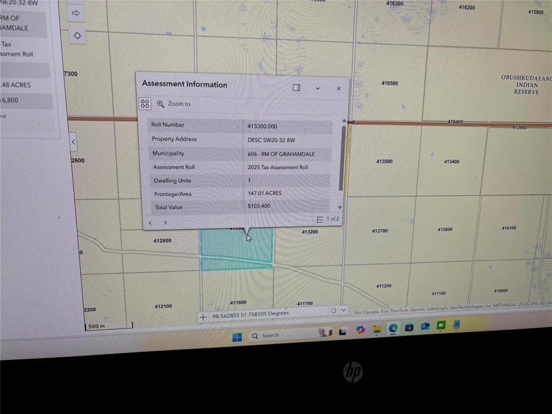Screen dimensions: 552x414
Task: Copy the displayed coordinates
Action: pyautogui.click(x=333, y=310)
